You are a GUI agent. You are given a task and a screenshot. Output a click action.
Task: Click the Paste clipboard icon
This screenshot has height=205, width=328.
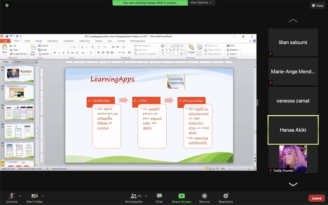coord(5,48)
